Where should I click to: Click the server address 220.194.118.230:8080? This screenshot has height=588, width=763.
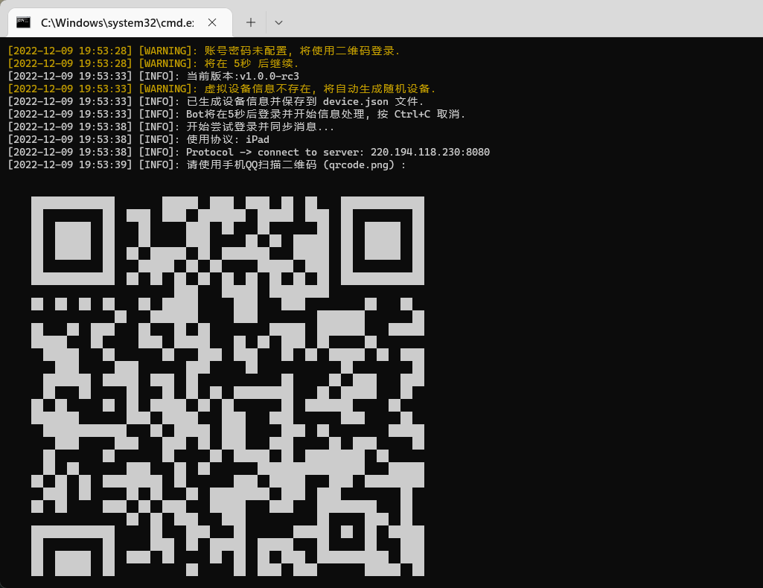click(x=430, y=152)
